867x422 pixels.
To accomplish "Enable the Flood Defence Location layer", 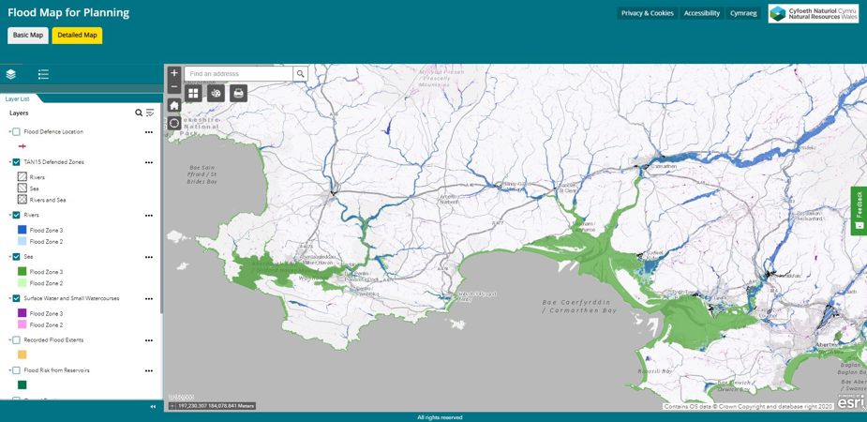I will coord(17,132).
